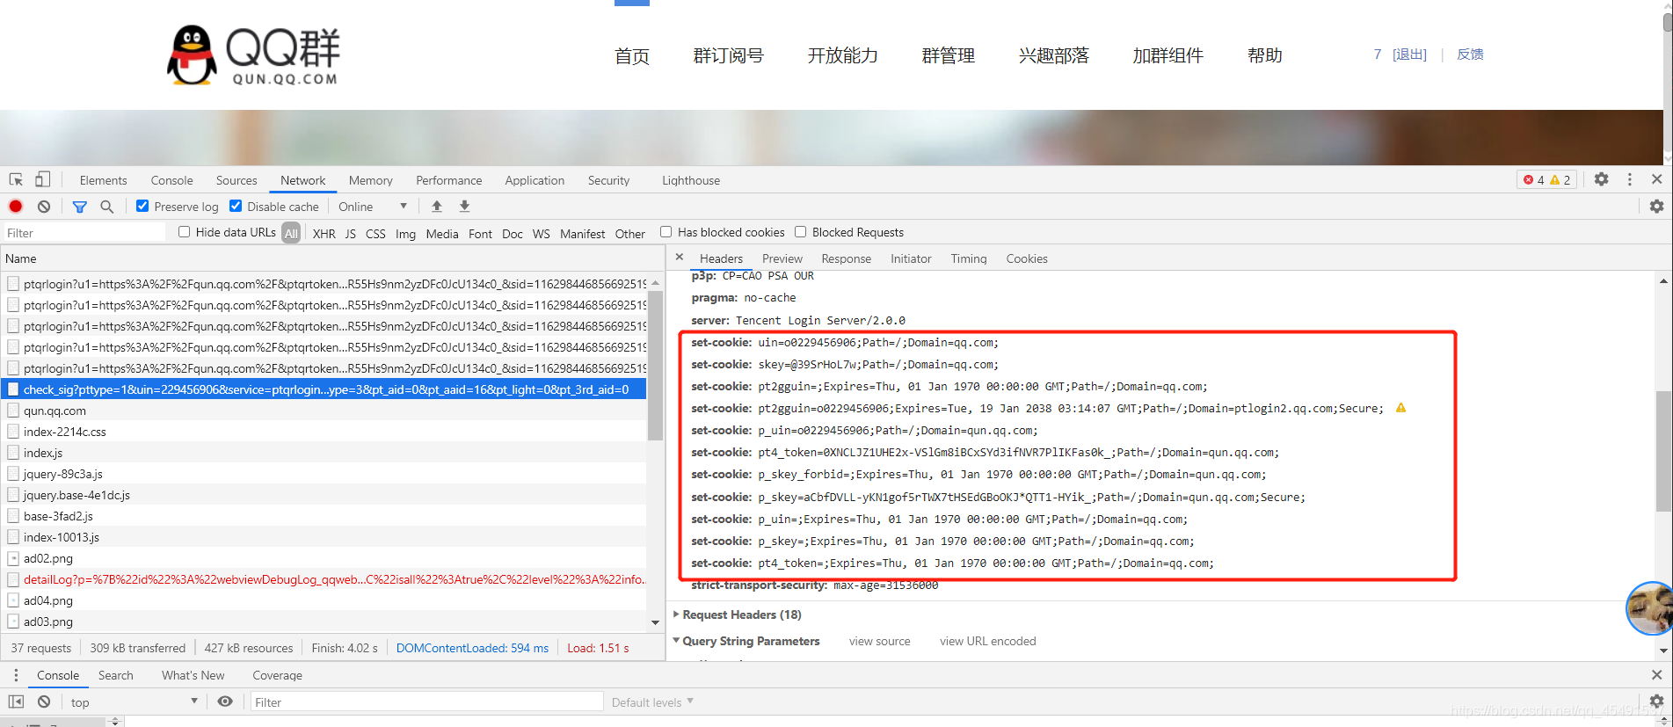The height and width of the screenshot is (727, 1673).
Task: Open the console drawer three-dot menu
Action: [16, 675]
